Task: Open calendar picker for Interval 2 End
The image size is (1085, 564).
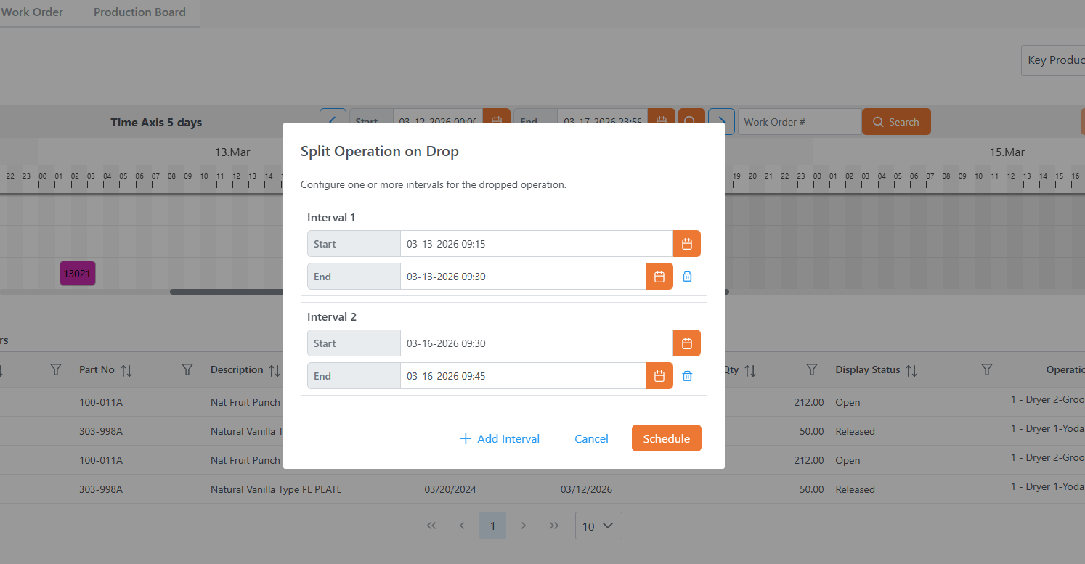Action: (x=659, y=376)
